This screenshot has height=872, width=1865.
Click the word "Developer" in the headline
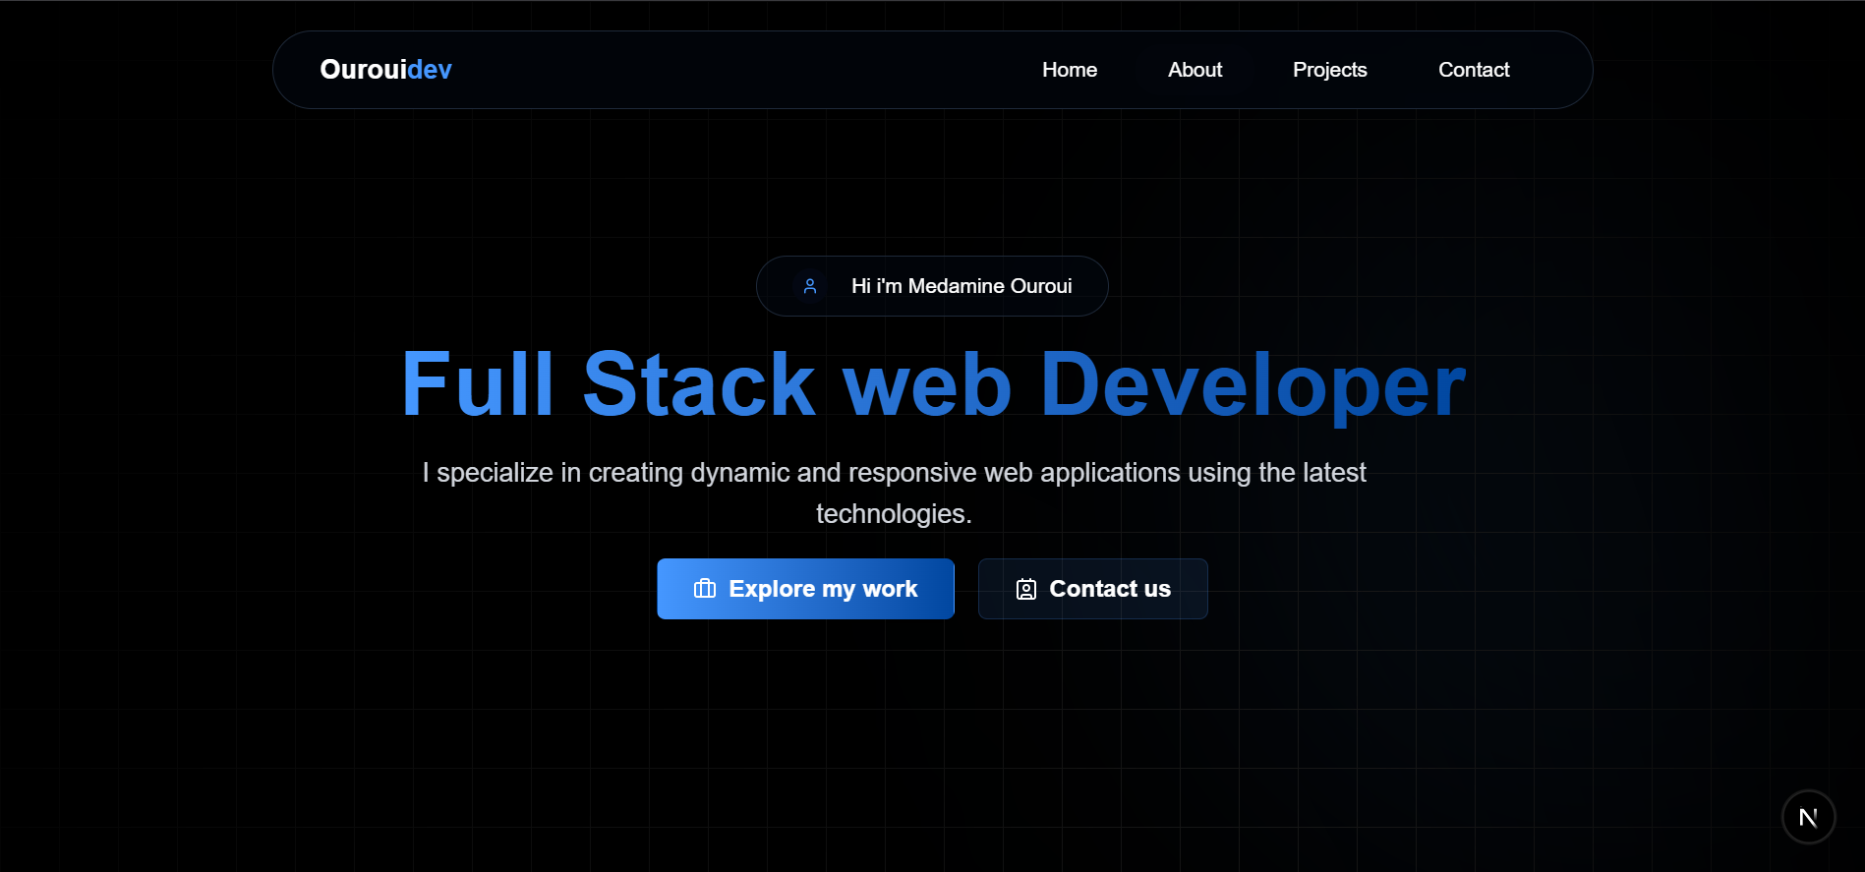pyautogui.click(x=1252, y=385)
